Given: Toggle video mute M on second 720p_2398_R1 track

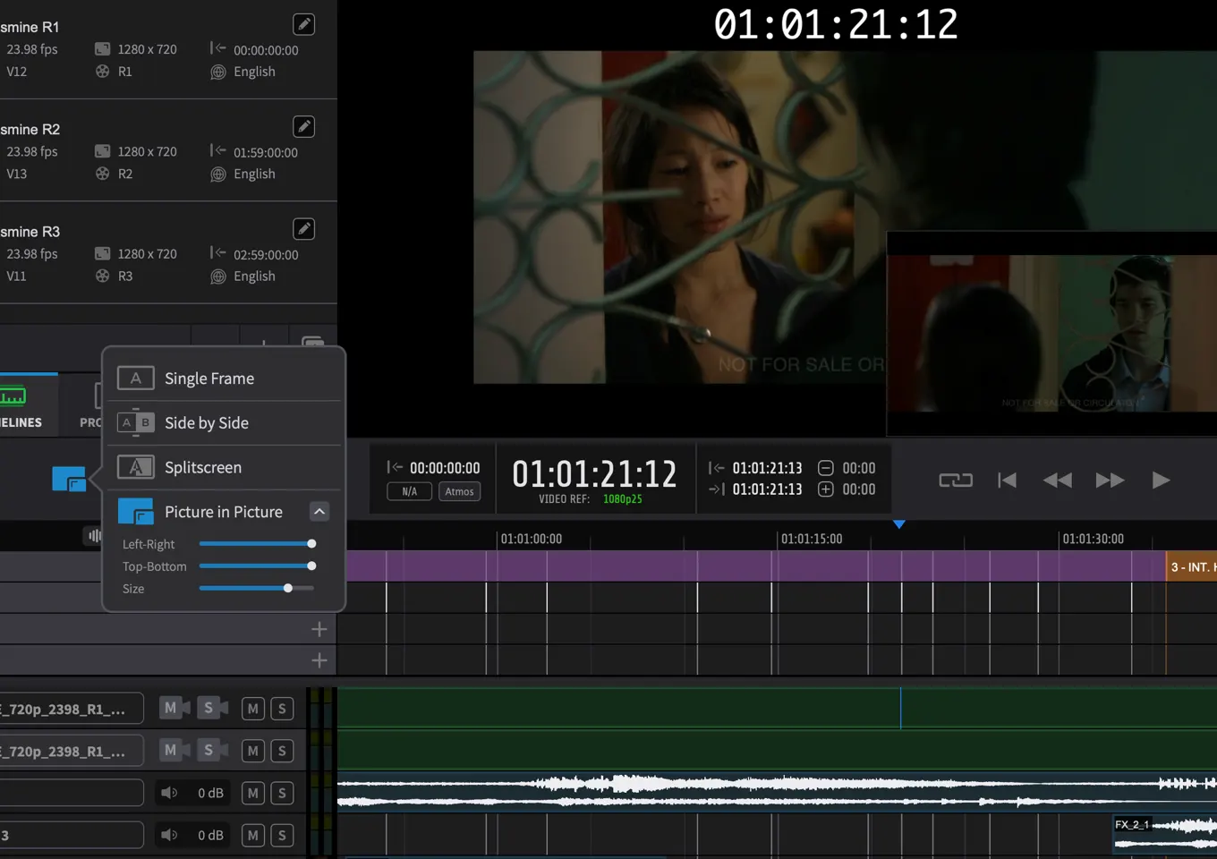Looking at the screenshot, I should pyautogui.click(x=174, y=750).
